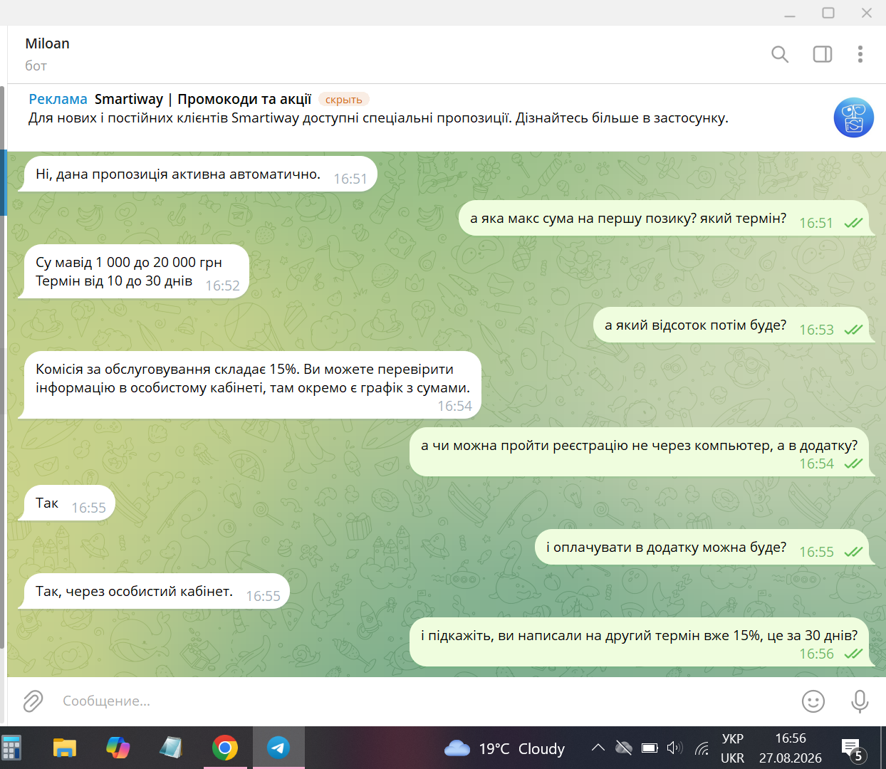Click the ad text about Smartiway пропозиції
The image size is (886, 769).
pos(378,118)
